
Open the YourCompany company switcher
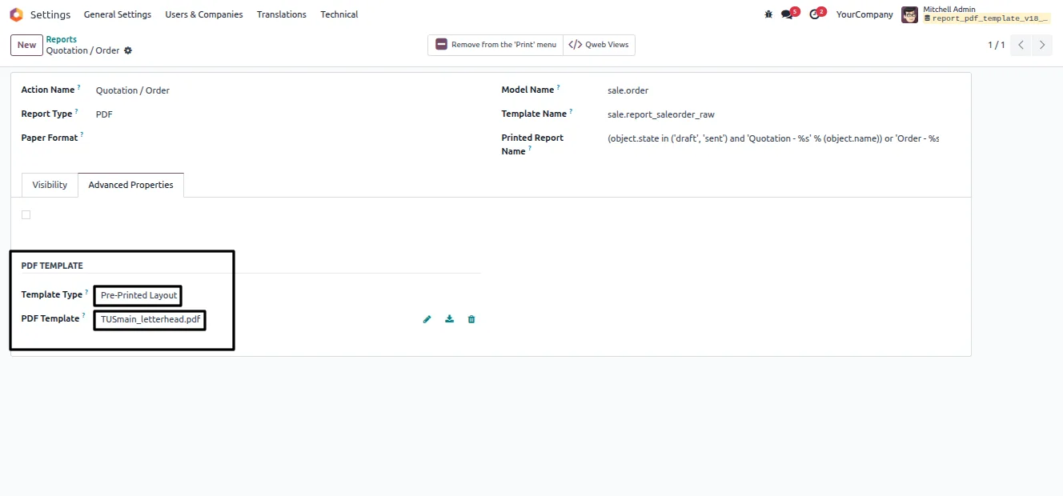[x=864, y=14]
